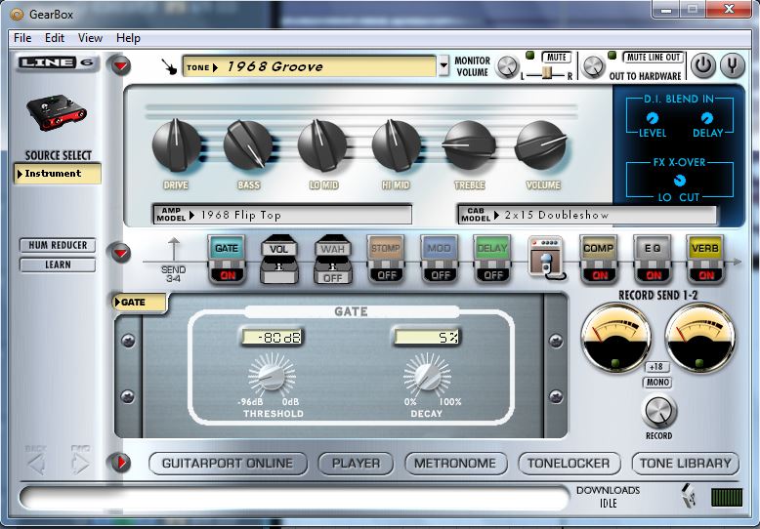Image resolution: width=760 pixels, height=529 pixels.
Task: Open the Cab Model selector
Action: (586, 215)
